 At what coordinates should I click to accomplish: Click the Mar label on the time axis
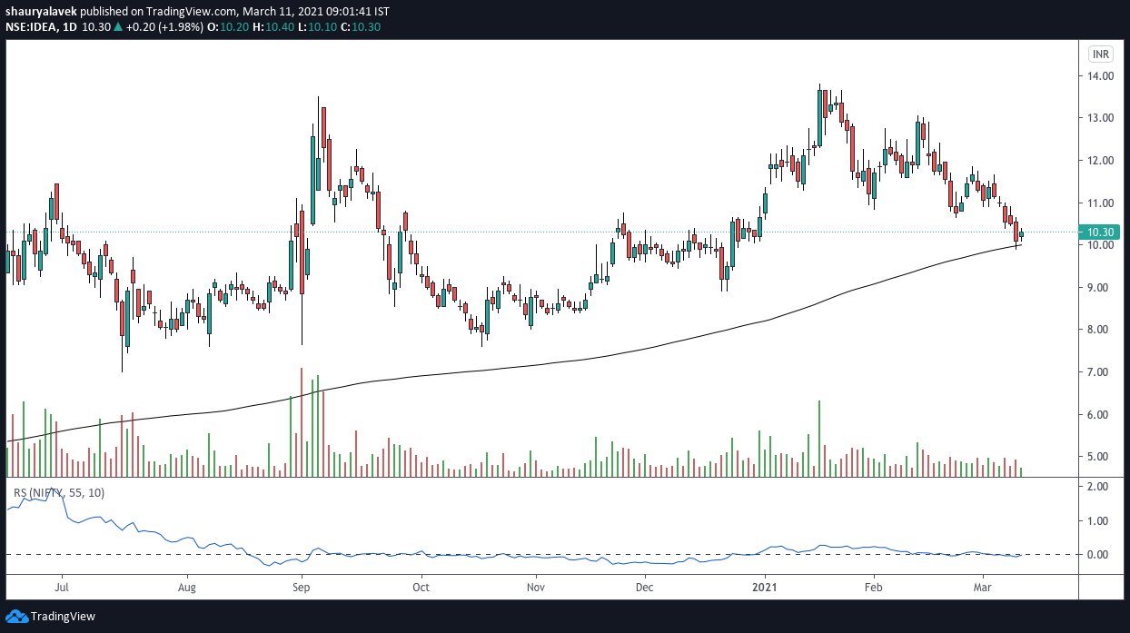click(983, 587)
